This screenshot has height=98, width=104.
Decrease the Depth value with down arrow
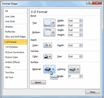tap(81, 46)
